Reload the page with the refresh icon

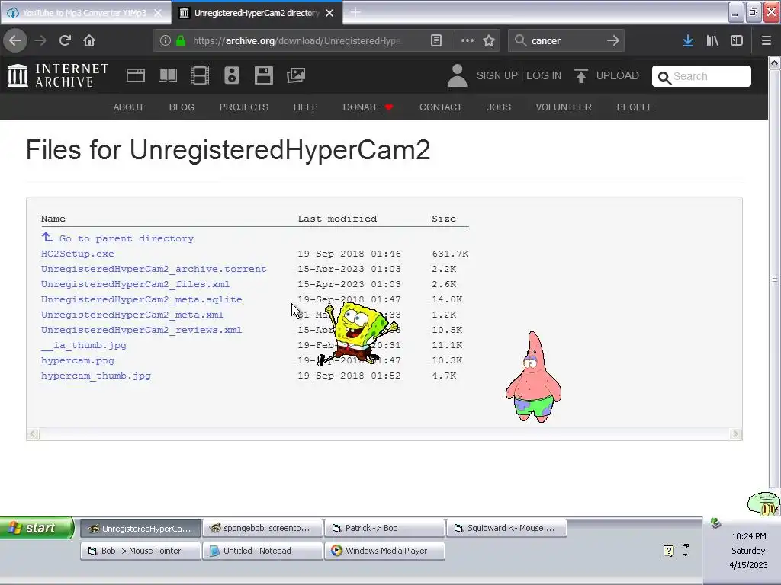coord(65,40)
